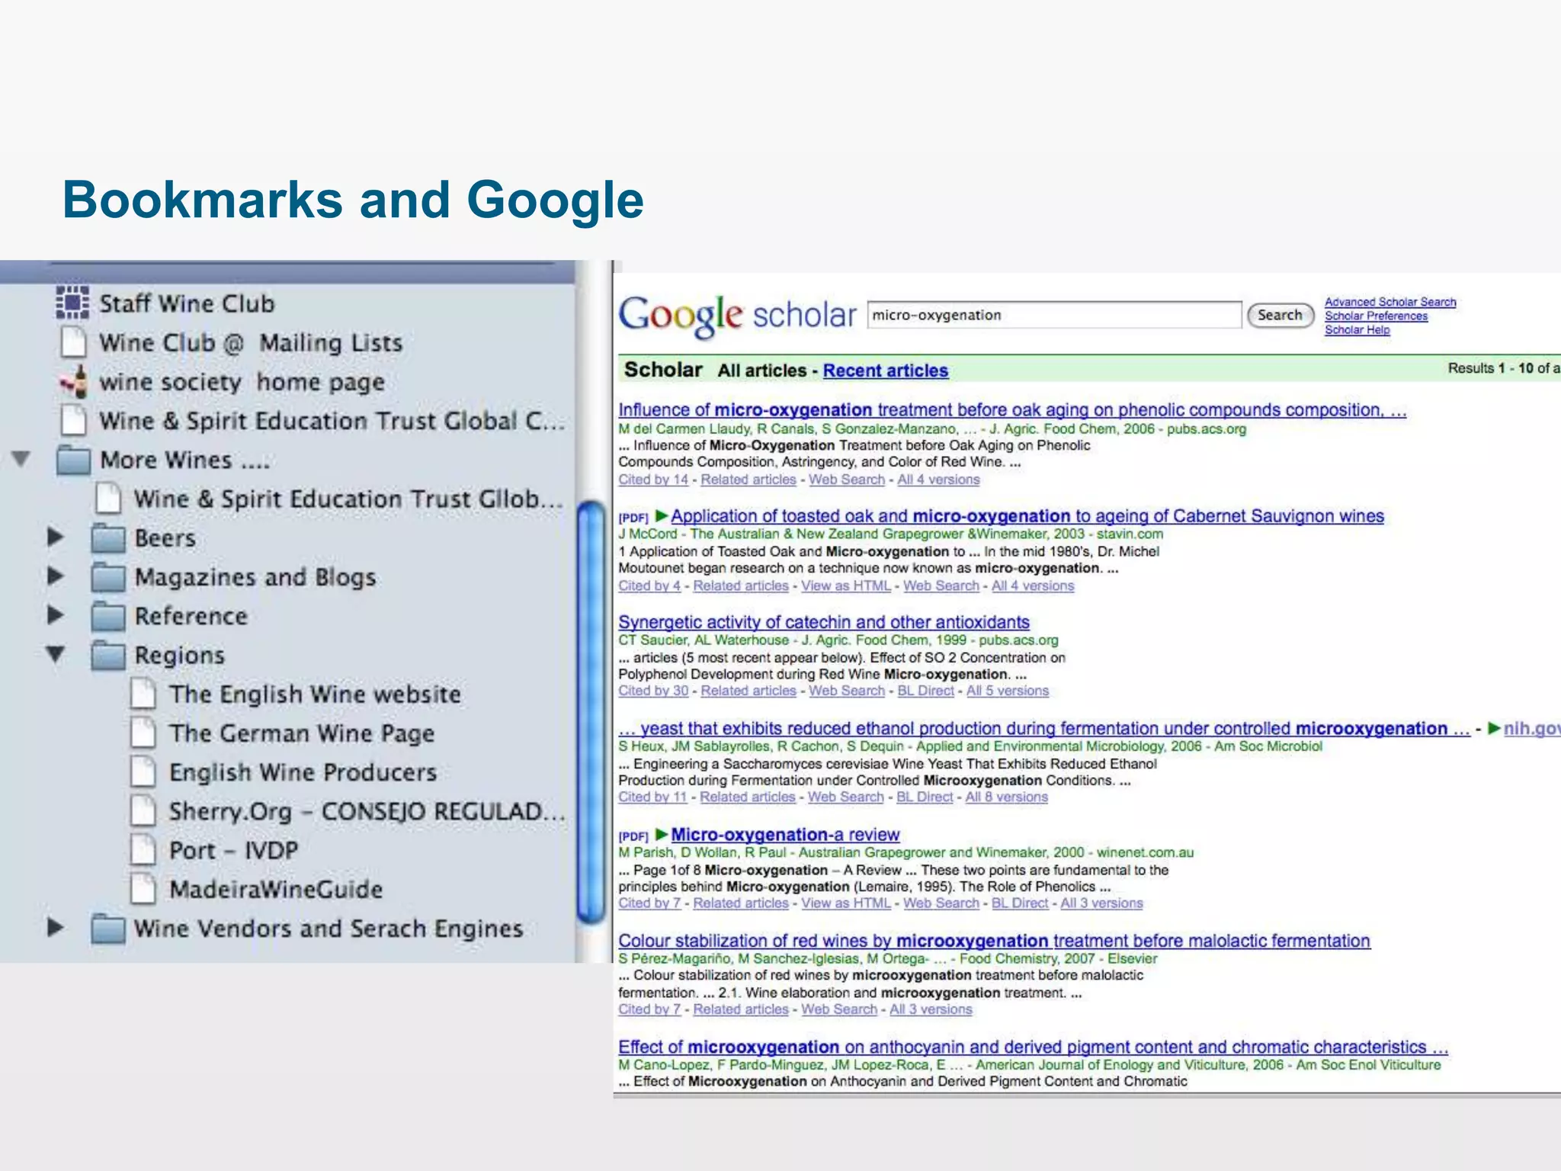The image size is (1561, 1171).
Task: Click the Wine & Spirit Education Trust Gllob page icon
Action: point(108,499)
